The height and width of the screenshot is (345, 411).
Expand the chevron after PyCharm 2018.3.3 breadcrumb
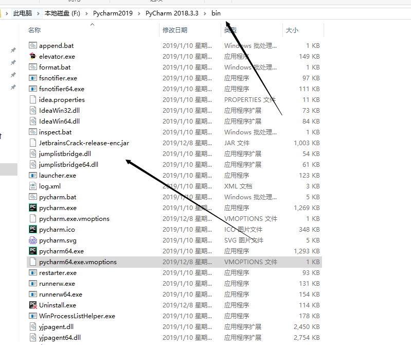pos(205,13)
